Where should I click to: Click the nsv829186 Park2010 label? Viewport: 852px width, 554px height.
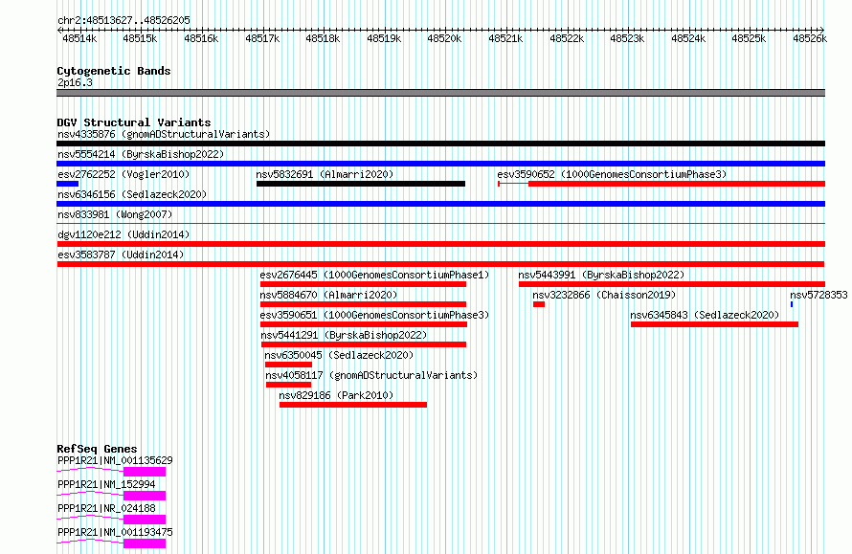(336, 395)
